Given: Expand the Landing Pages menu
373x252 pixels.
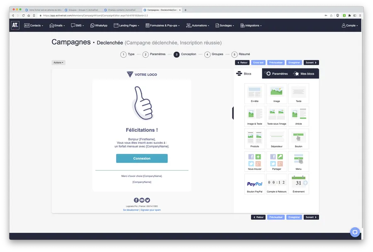Looking at the screenshot, I should (126, 25).
